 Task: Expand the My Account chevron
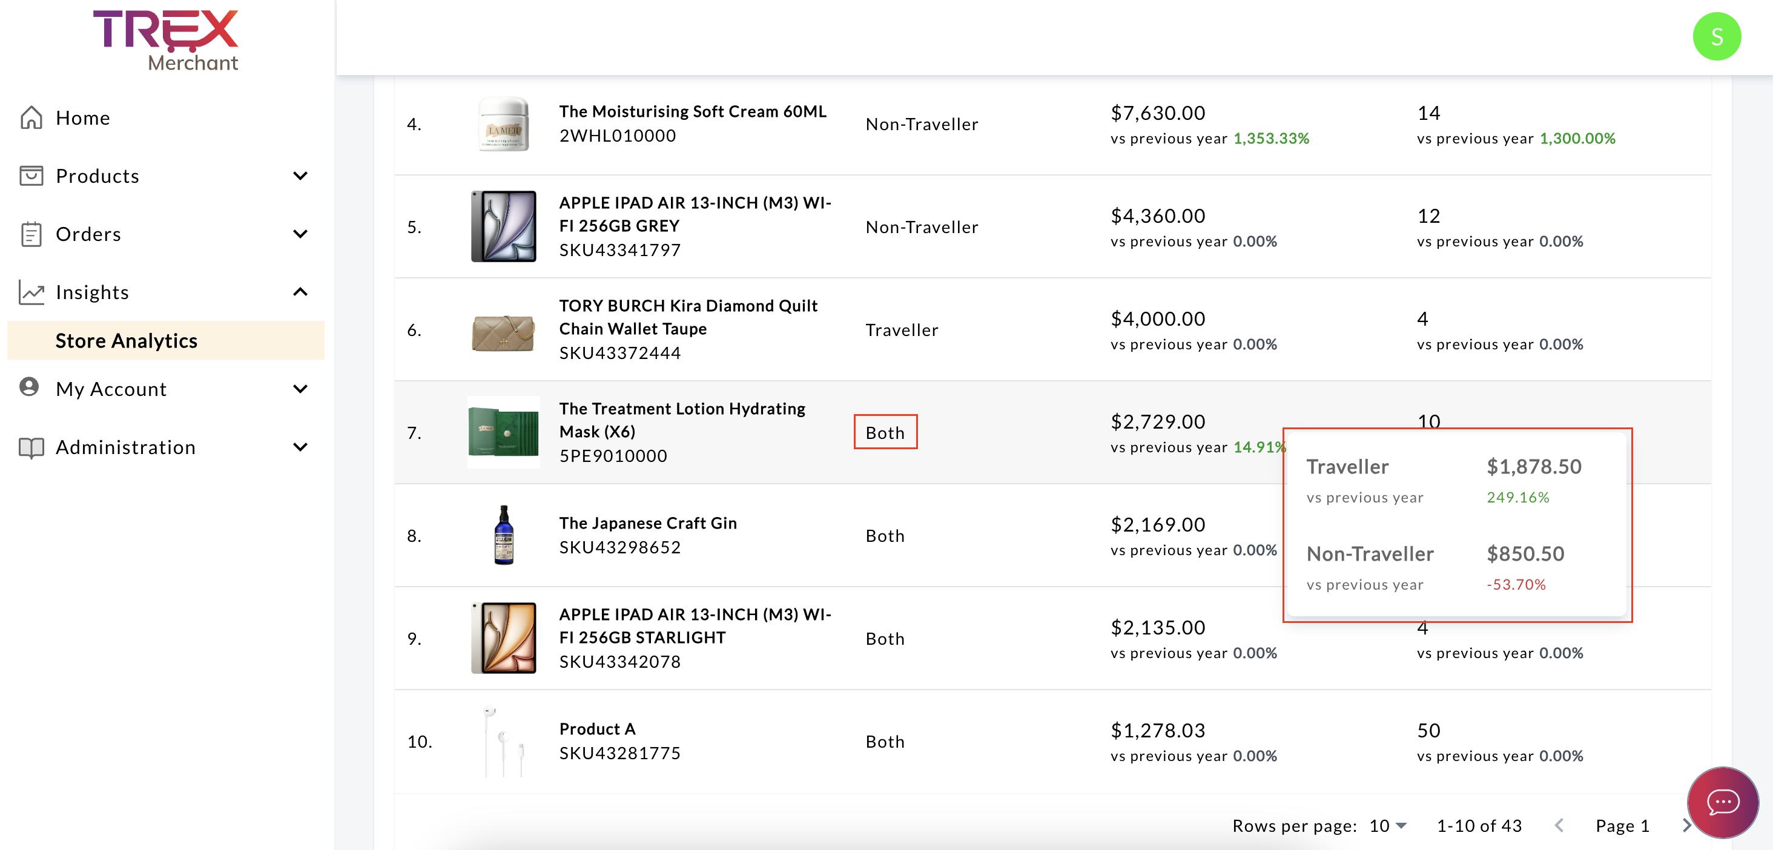[x=300, y=389]
